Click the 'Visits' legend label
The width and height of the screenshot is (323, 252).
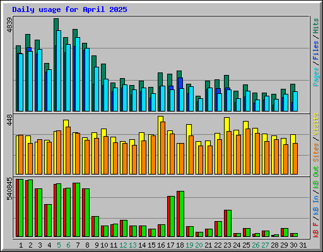click(x=315, y=124)
